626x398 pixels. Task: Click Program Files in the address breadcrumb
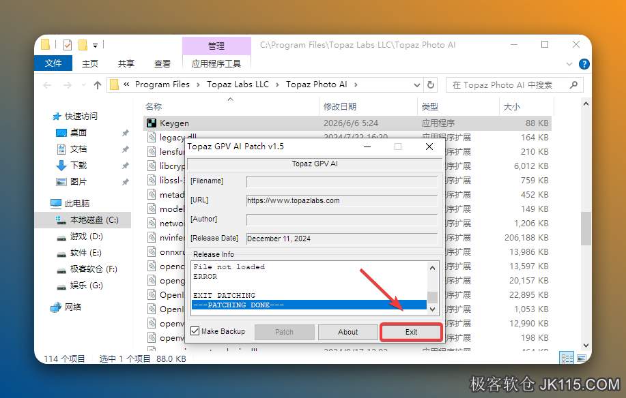pyautogui.click(x=162, y=85)
